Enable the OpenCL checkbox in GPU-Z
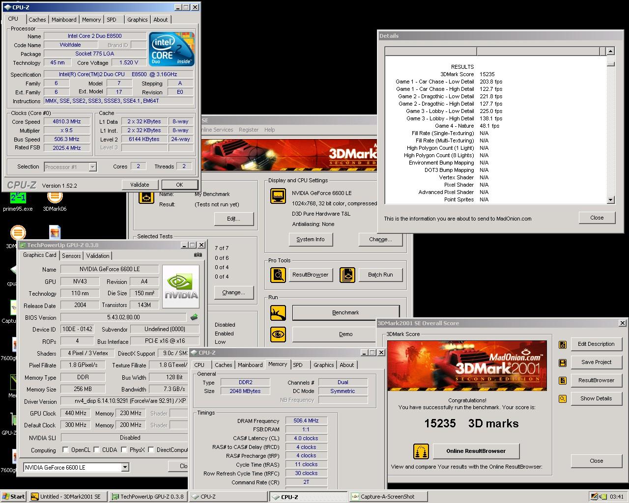 coord(65,449)
